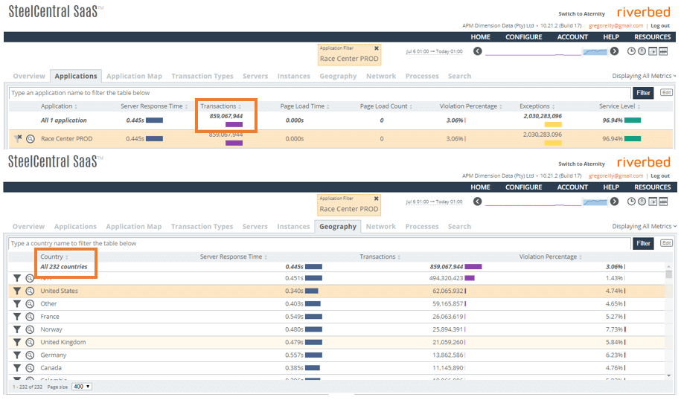The height and width of the screenshot is (400, 681).
Task: Open Servers tab in Geography view
Action: pos(255,227)
